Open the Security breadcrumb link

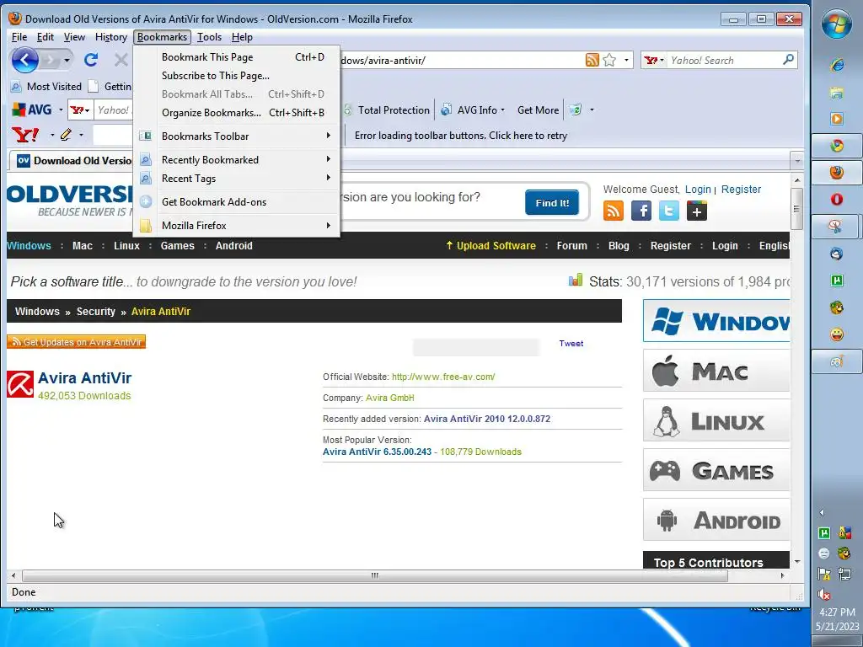(96, 312)
